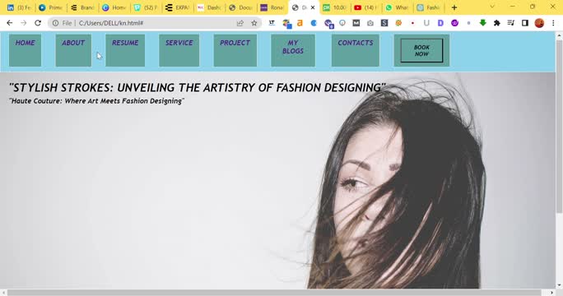
Task: Go to the CONTACTS navigation link
Action: coord(356,43)
